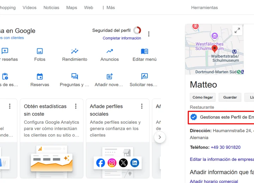Open the Rendimiento sparkline icon
Image resolution: width=254 pixels, height=183 pixels.
(75, 51)
